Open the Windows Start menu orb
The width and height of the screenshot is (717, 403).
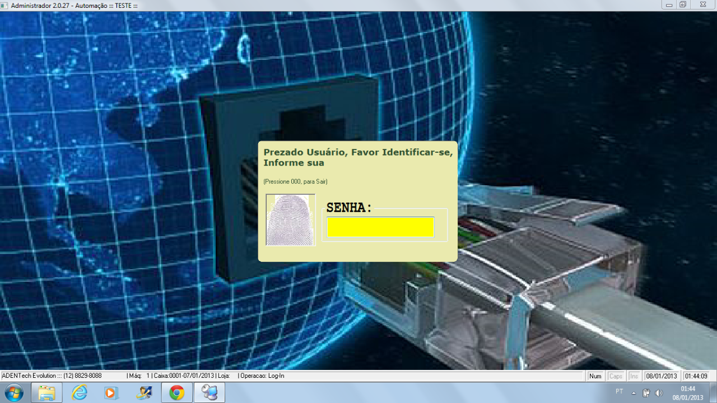coord(13,393)
